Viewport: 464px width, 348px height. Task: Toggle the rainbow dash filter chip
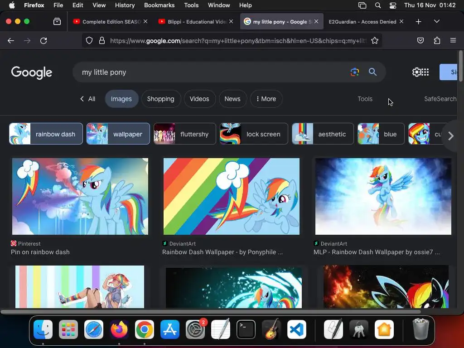(46, 134)
